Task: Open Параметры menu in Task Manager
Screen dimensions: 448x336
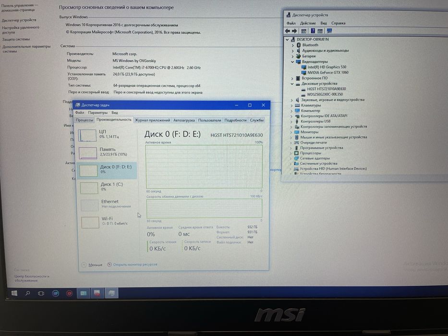Action: point(97,113)
